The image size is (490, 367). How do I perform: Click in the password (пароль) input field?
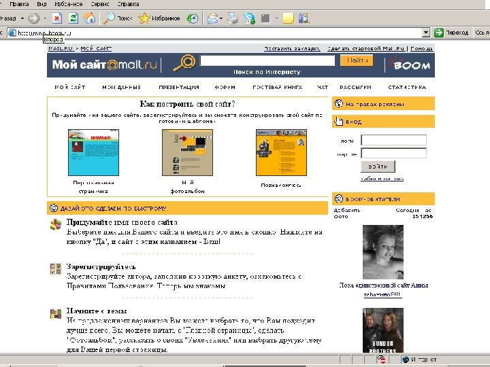pos(394,153)
